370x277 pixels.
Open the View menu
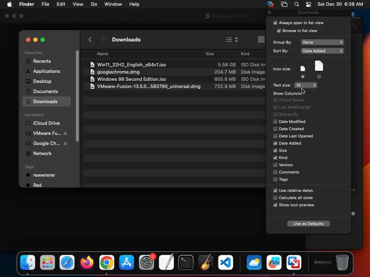point(78,4)
